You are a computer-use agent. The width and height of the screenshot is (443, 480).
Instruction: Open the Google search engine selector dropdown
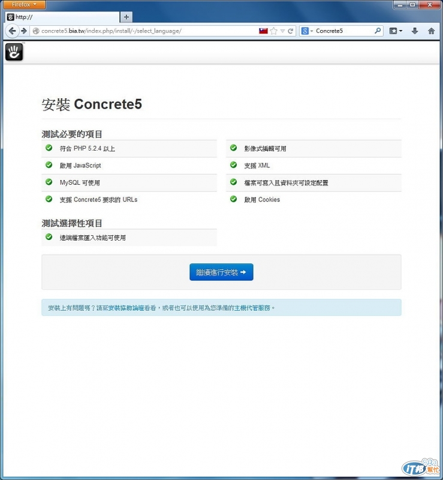(307, 31)
